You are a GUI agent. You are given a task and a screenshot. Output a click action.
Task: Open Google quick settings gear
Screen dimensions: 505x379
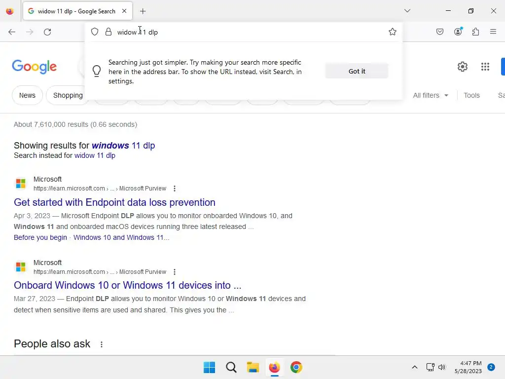click(x=463, y=67)
